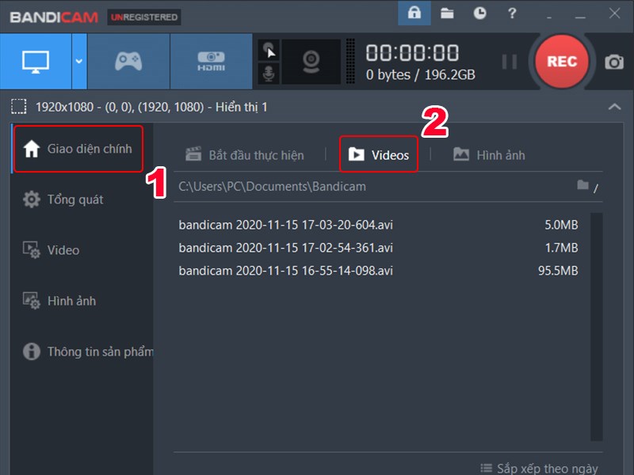
Task: Click the 95.5MB file size entry
Action: click(558, 271)
